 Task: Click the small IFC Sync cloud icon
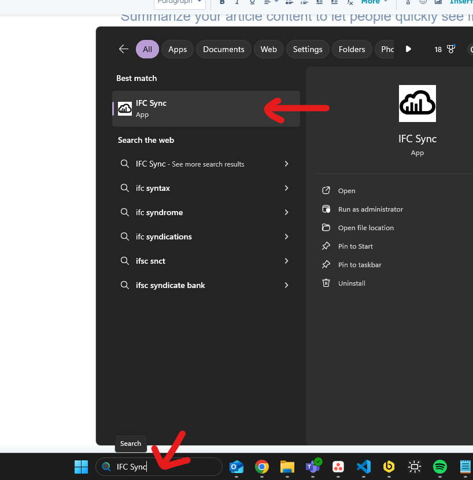coord(125,109)
